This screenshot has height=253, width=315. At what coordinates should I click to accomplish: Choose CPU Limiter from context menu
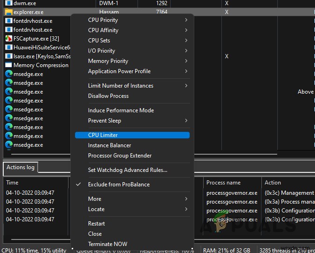132,135
